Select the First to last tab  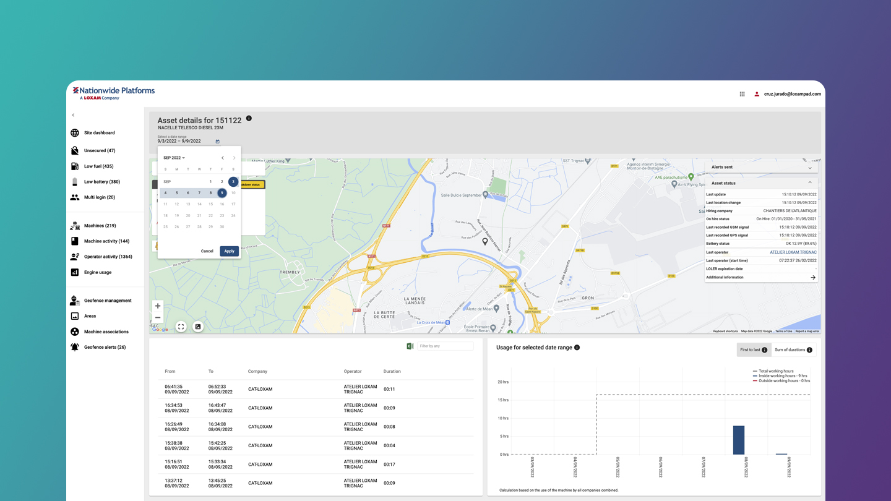click(x=754, y=350)
